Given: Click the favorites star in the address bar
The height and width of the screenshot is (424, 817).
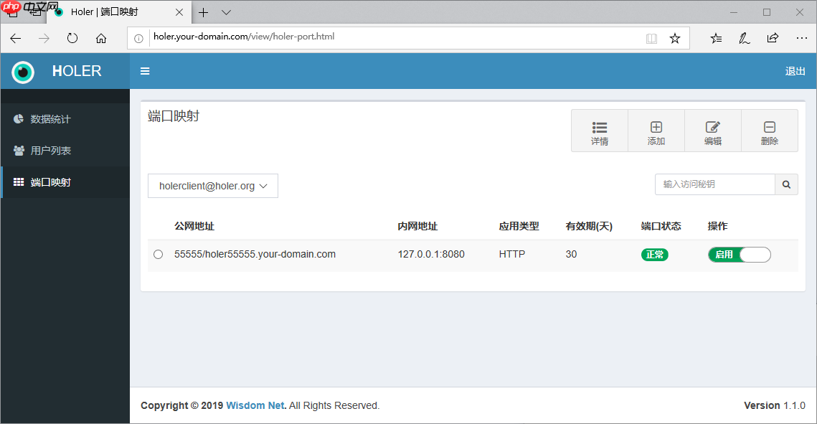Looking at the screenshot, I should 674,38.
